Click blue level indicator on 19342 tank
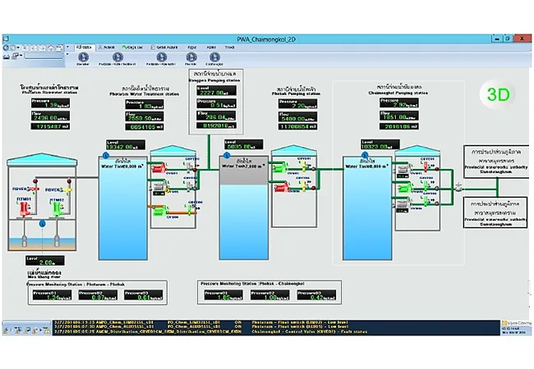Viewport: 534px width, 369px height. point(106,156)
